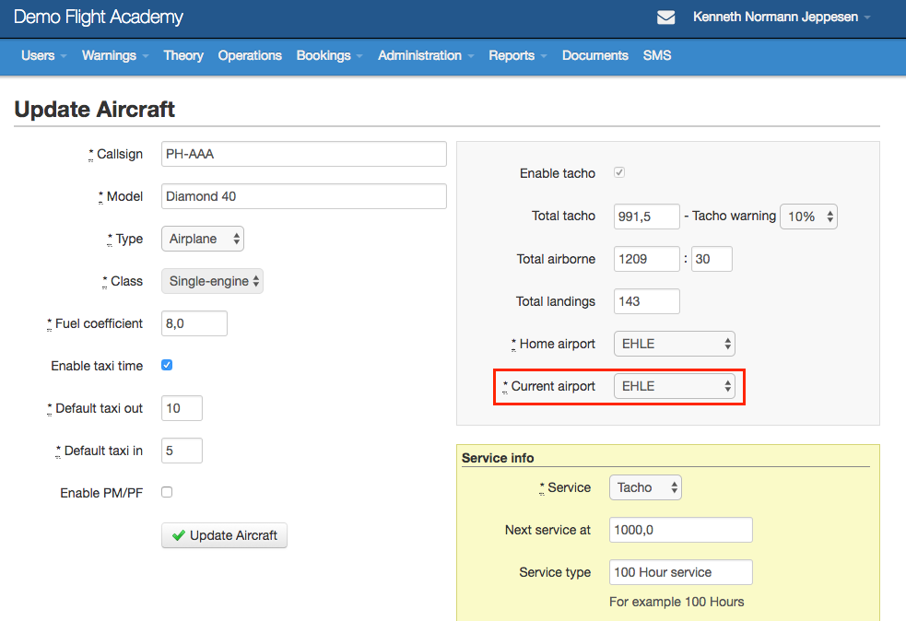Viewport: 906px width, 621px height.
Task: Click the Callsign field with PH-AAA
Action: pos(304,154)
